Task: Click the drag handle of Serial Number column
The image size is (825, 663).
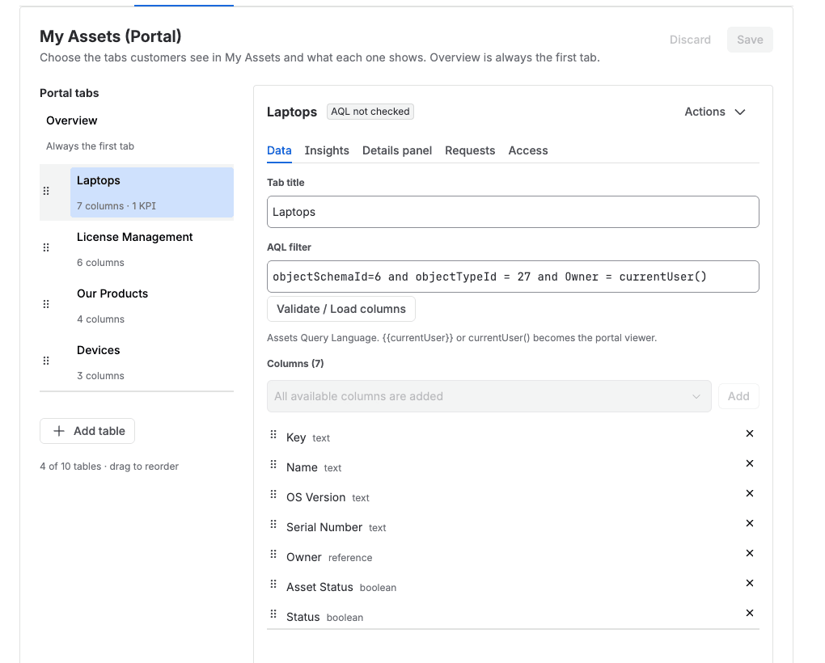Action: [x=273, y=524]
